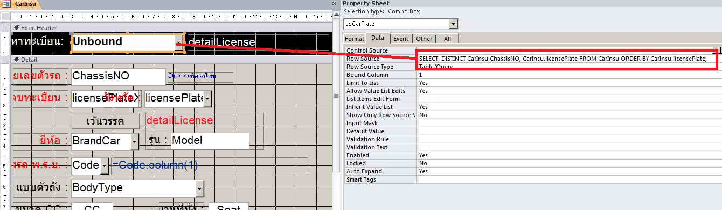The image size is (722, 210).
Task: Select the ChassisNO text field
Action: (x=119, y=76)
